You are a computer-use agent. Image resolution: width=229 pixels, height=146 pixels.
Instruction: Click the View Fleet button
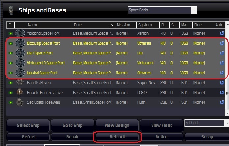161,126
